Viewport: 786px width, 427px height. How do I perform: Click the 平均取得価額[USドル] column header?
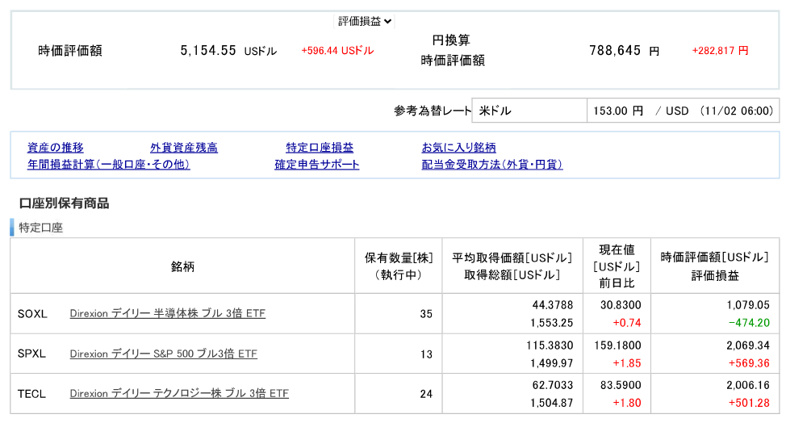pyautogui.click(x=512, y=266)
